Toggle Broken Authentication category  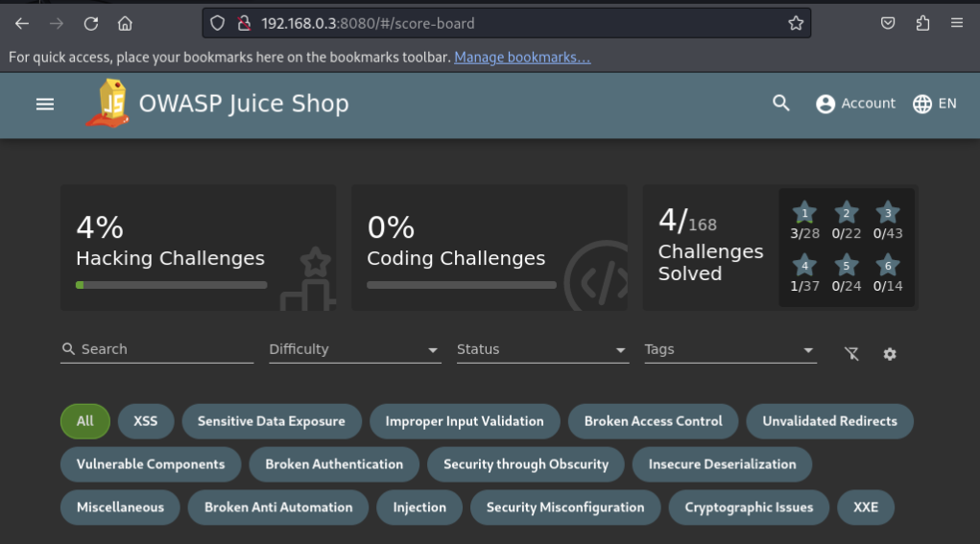click(334, 464)
